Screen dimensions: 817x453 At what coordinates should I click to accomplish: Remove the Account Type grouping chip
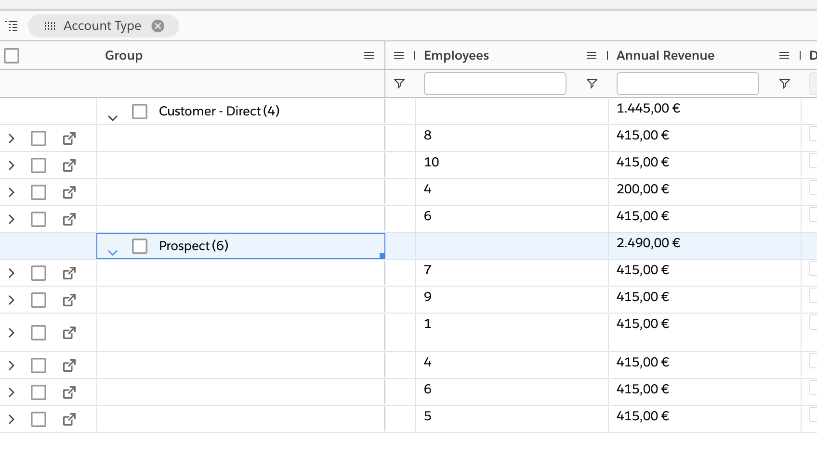158,26
